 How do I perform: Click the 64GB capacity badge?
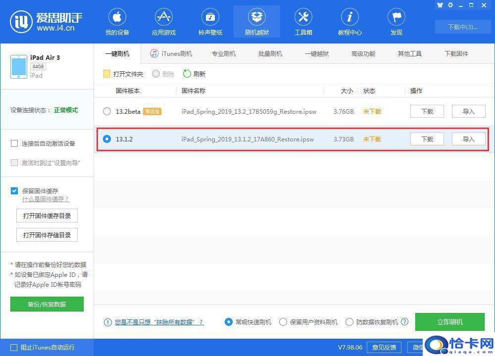pos(38,67)
